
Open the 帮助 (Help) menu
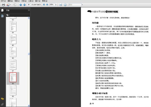pos(45,1)
